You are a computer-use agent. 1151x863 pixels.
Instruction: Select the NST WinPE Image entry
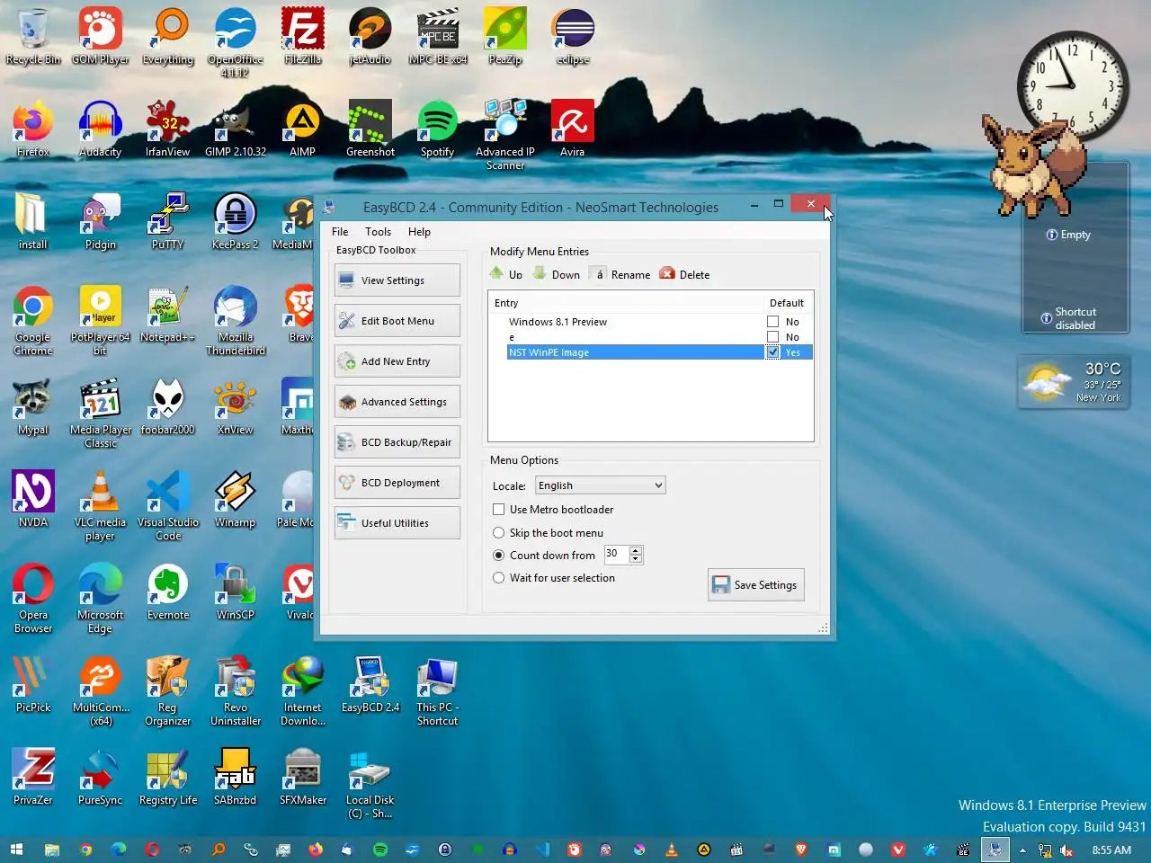[549, 352]
